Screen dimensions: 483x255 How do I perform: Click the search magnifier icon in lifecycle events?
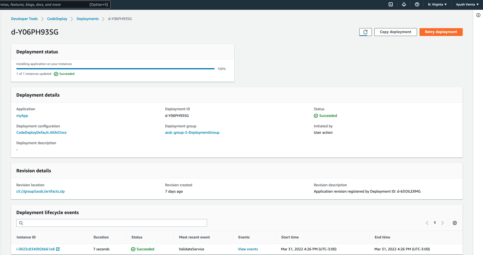tap(21, 223)
